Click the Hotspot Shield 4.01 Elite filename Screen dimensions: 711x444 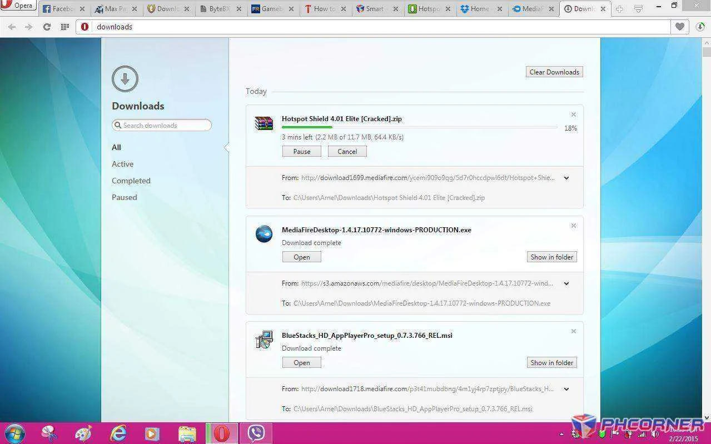tap(342, 119)
